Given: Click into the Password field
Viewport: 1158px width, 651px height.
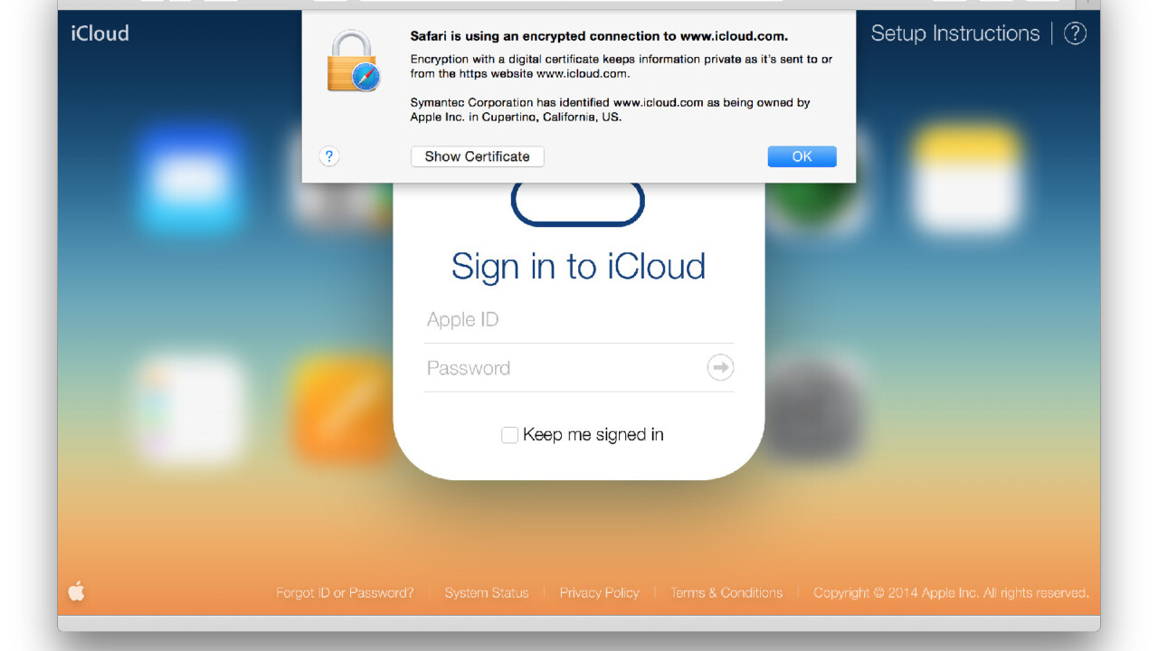Looking at the screenshot, I should 561,368.
